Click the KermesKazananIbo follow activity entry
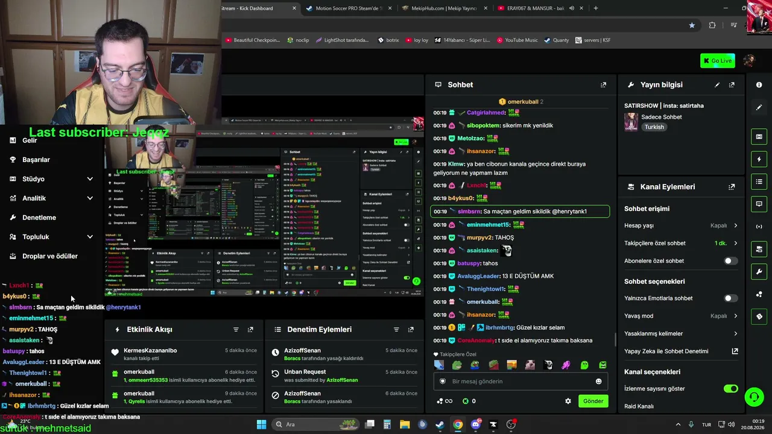The image size is (772, 434). click(185, 354)
